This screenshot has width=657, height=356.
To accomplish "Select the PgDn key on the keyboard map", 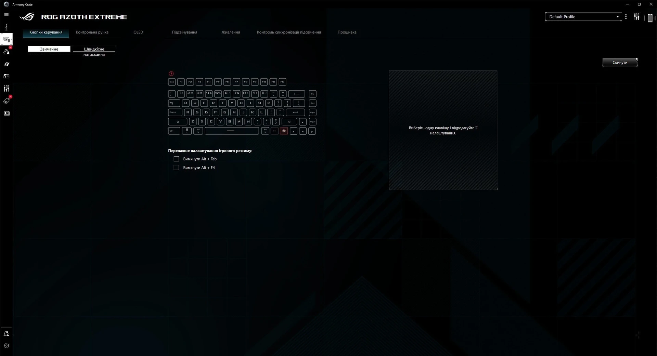I will click(x=312, y=122).
